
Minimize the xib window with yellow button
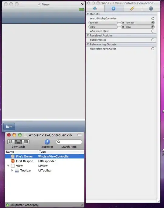pos(14,135)
